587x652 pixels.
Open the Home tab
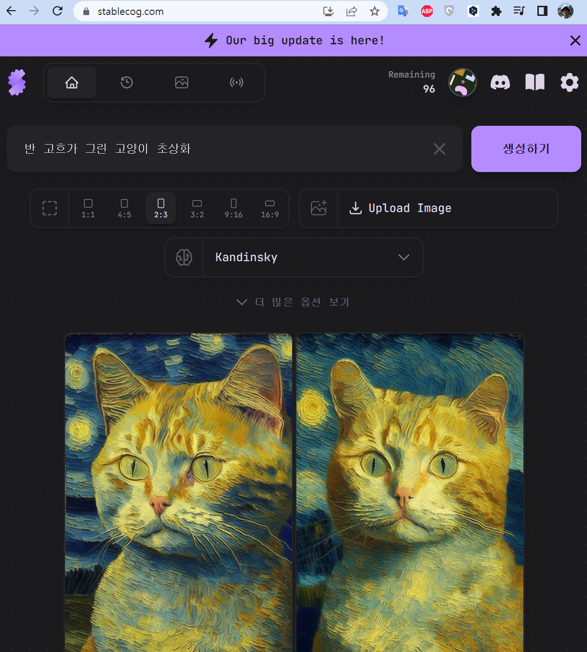click(72, 82)
